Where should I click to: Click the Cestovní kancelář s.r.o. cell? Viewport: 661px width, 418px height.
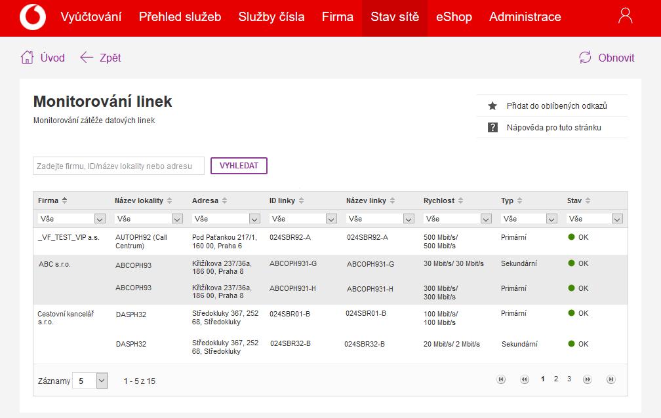[66, 318]
